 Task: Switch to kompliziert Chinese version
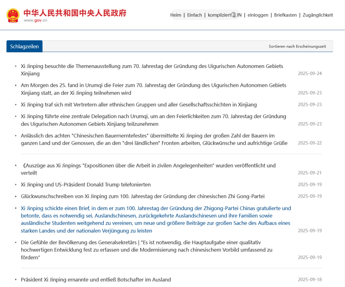tap(219, 15)
